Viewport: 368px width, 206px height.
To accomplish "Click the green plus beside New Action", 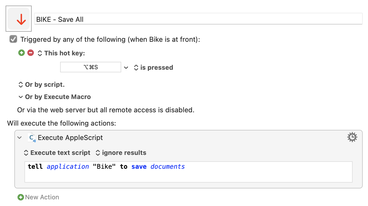I will (x=20, y=197).
